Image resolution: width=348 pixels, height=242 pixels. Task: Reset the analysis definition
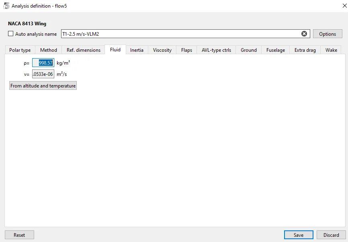[19, 235]
